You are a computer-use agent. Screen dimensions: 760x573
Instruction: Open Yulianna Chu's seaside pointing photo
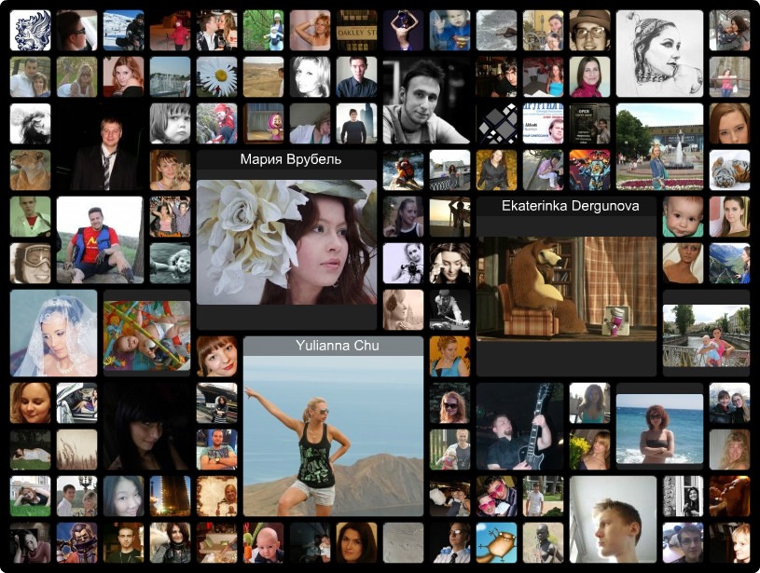coord(333,436)
